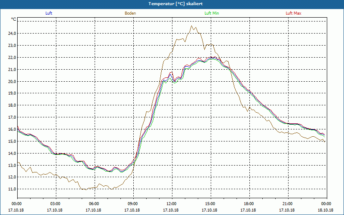Click the 21:00 time axis label

[288, 204]
